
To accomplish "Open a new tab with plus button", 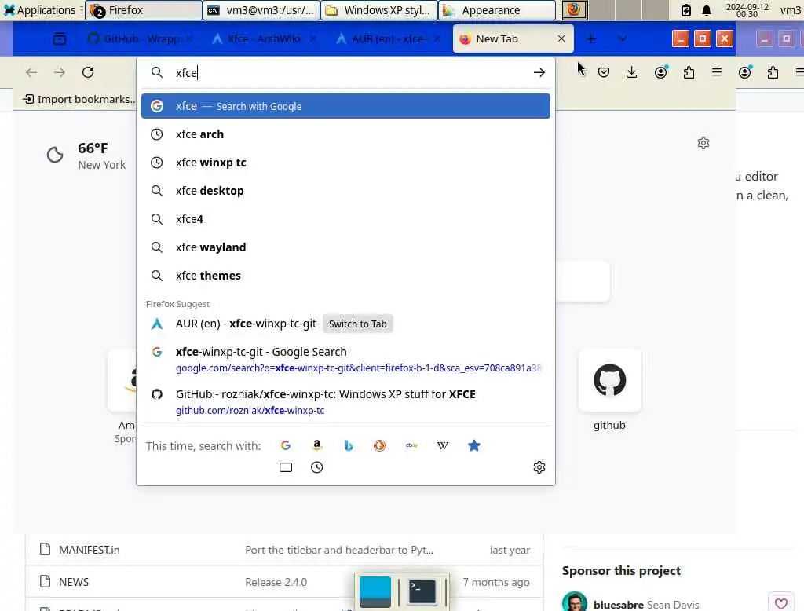I will 591,38.
